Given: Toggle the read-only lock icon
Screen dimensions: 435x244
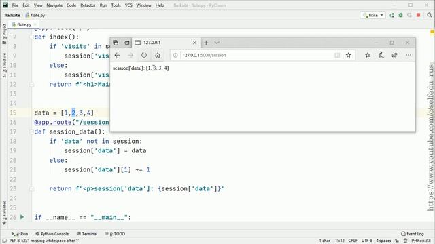Looking at the screenshot, I should (397, 241).
